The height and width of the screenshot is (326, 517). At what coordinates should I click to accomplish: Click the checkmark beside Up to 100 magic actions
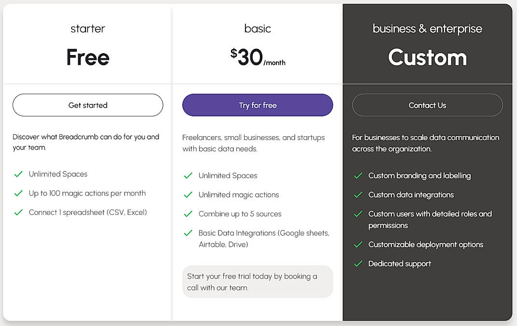coord(18,193)
